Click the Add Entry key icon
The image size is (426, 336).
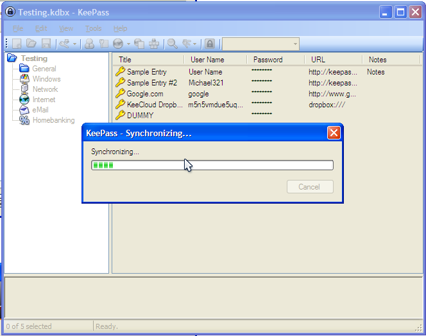tap(64, 44)
